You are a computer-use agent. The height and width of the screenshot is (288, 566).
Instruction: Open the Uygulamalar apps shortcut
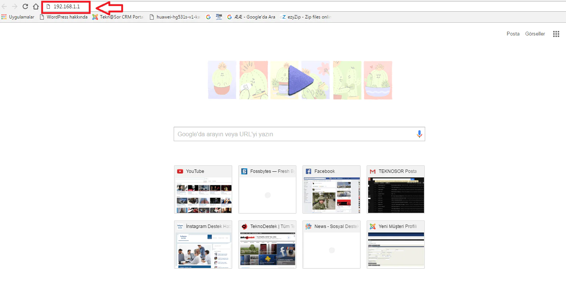(18, 17)
